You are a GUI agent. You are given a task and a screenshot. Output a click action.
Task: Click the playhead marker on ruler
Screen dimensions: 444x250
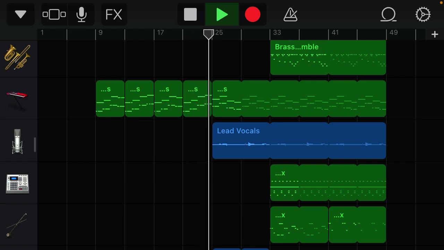click(208, 34)
